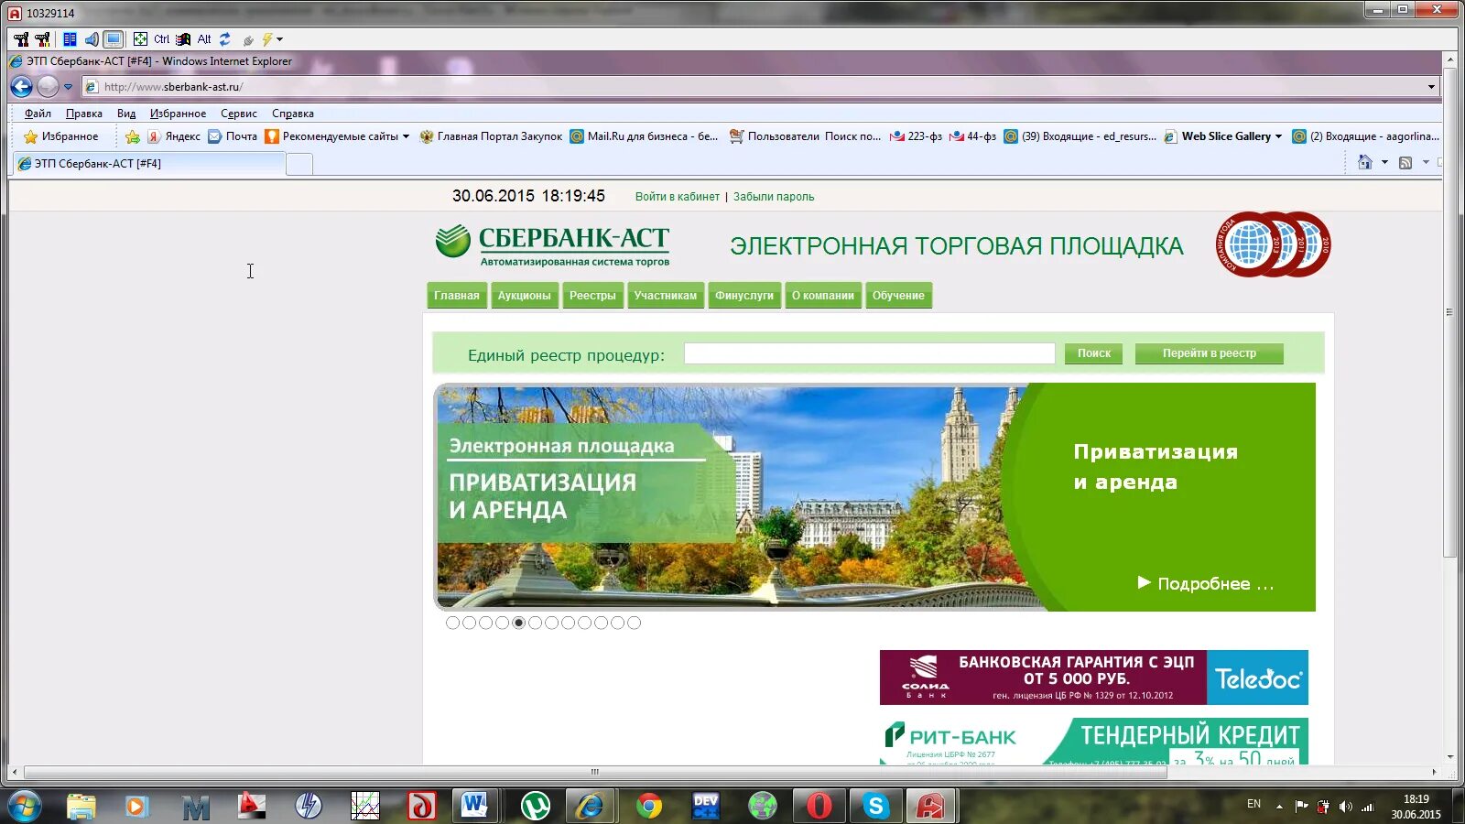Open the Файл menu

coord(38,114)
